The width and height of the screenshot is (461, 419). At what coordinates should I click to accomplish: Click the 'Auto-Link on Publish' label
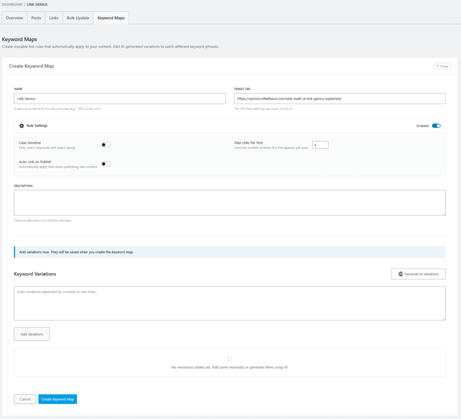[35, 162]
